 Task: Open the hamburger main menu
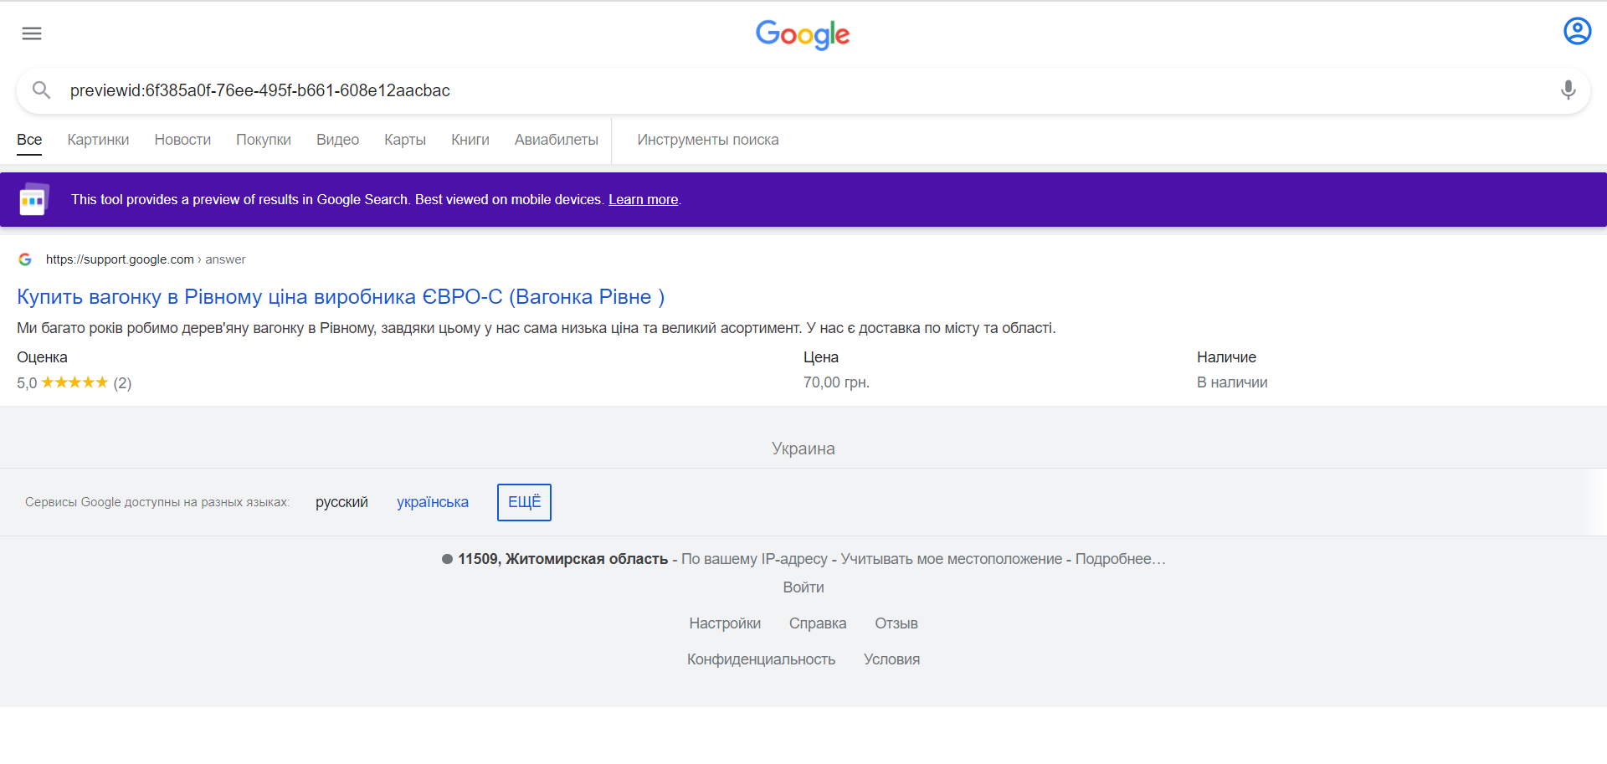pyautogui.click(x=32, y=33)
